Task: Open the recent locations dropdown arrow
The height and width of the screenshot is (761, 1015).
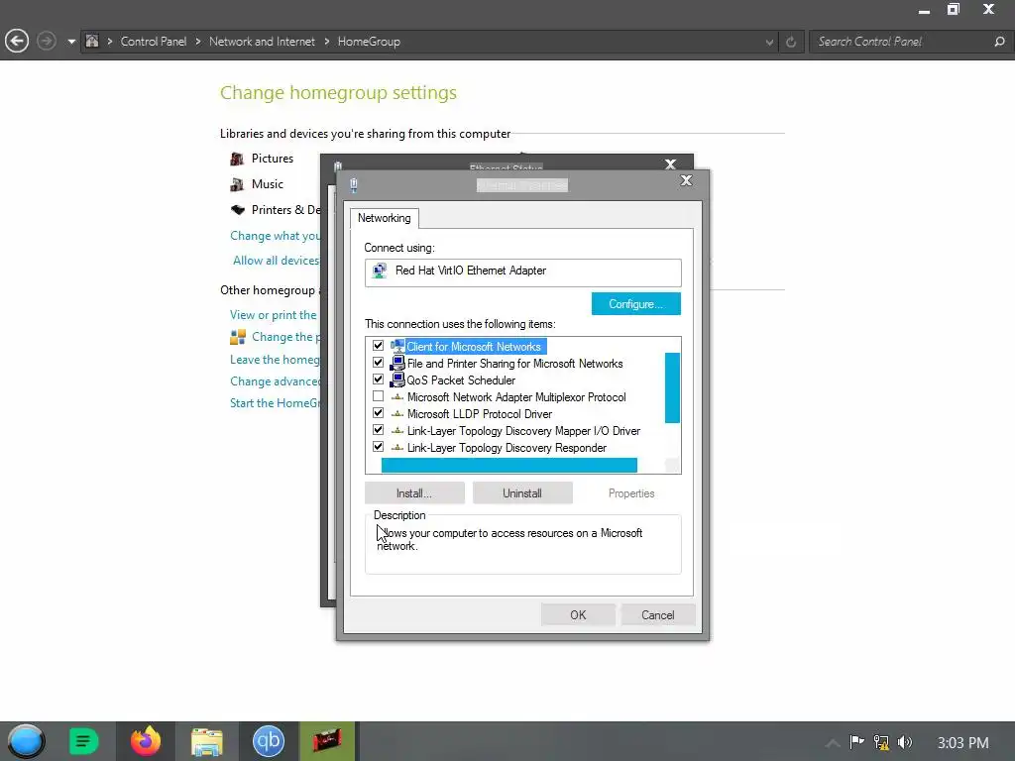Action: tap(71, 42)
